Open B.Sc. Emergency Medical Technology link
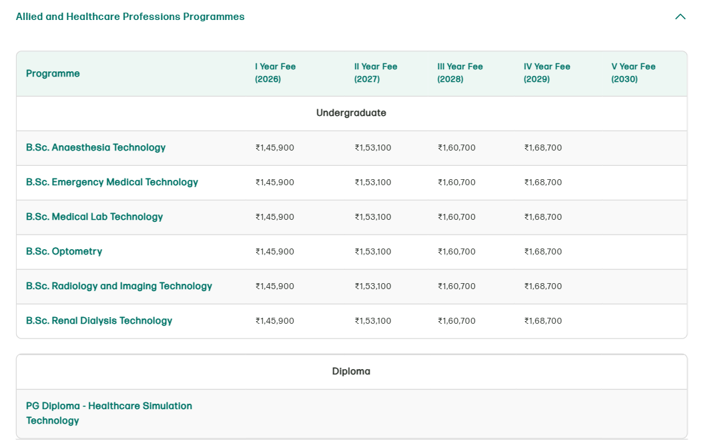The image size is (708, 445). pyautogui.click(x=111, y=182)
